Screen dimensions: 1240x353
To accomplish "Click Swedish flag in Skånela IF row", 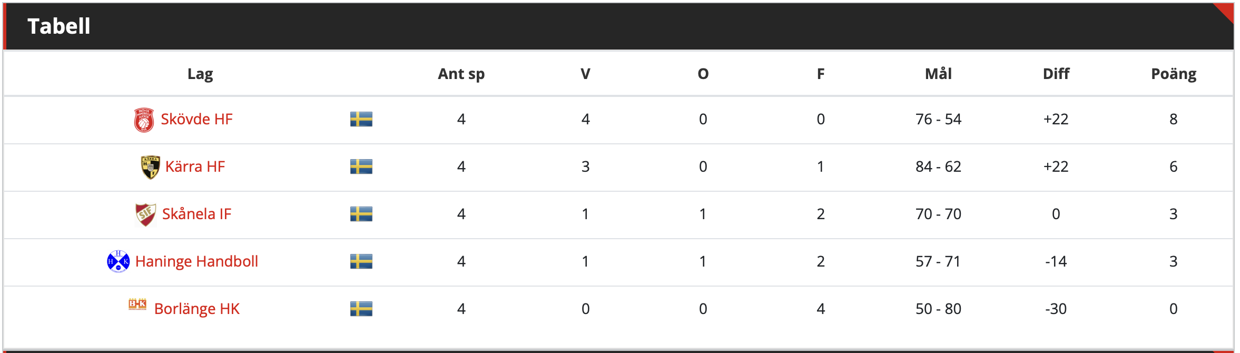I will (361, 214).
